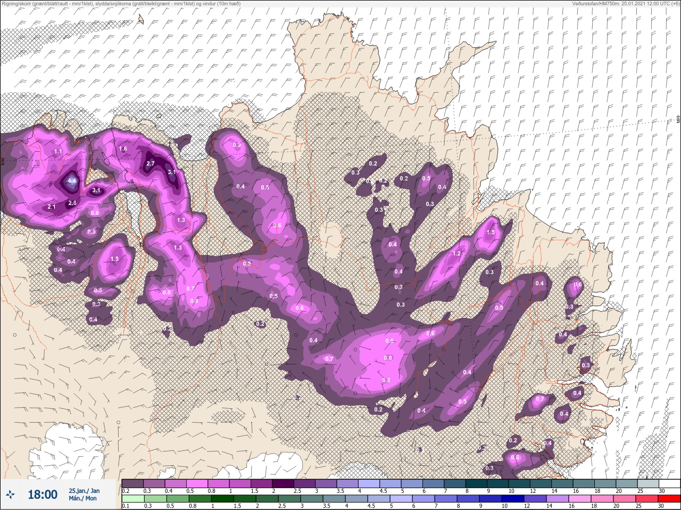
Task: Select the 1.1 precipitation value on the map
Action: pyautogui.click(x=58, y=151)
